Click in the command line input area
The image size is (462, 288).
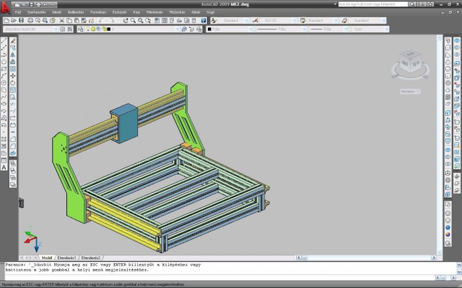(x=219, y=277)
